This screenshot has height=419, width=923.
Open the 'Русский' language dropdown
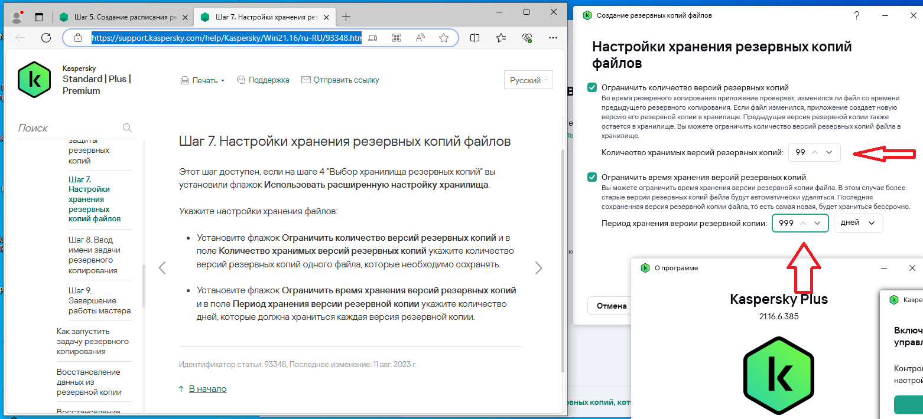[528, 80]
